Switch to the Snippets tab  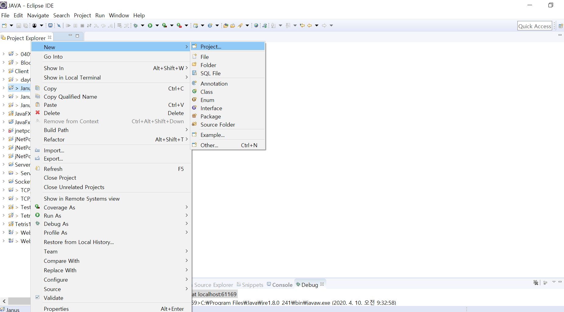pyautogui.click(x=250, y=285)
